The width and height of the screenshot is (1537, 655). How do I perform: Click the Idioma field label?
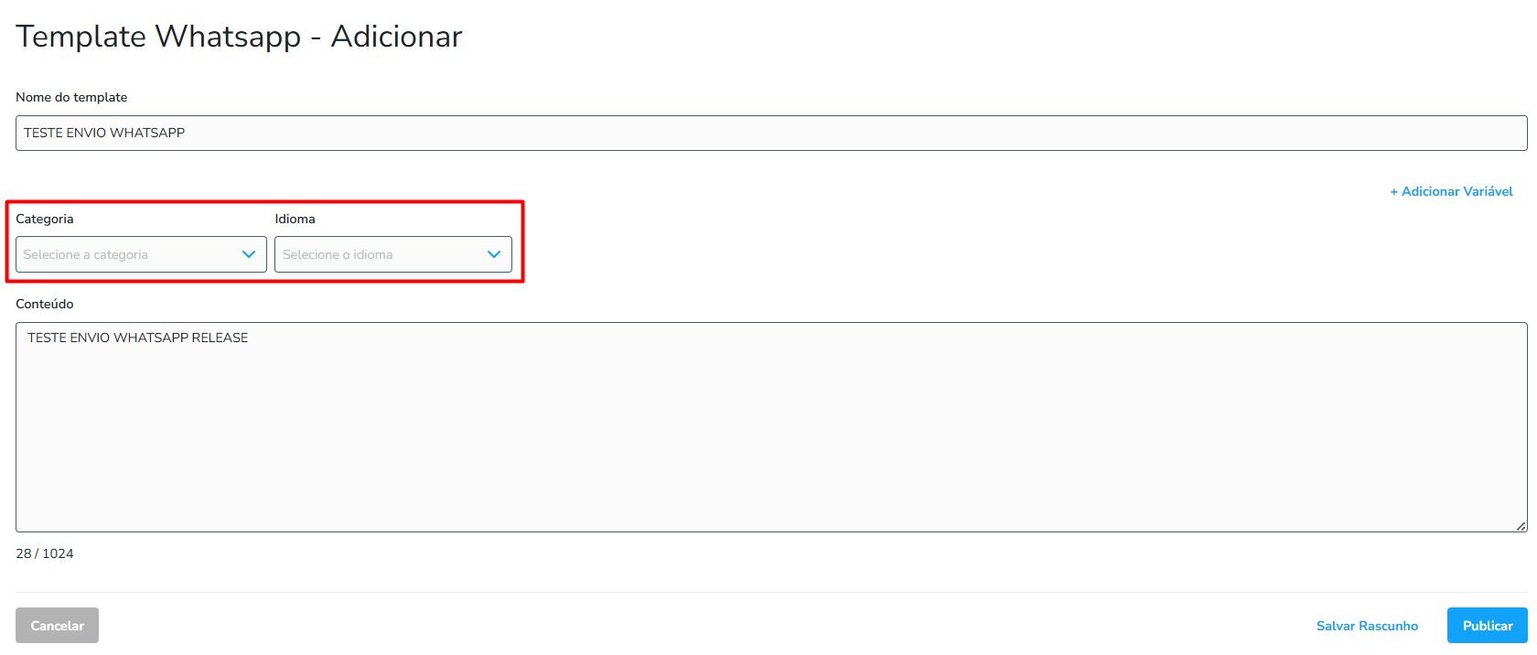click(295, 219)
